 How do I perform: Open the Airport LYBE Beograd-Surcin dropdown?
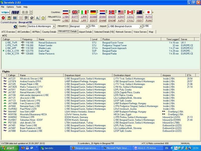tap(141, 26)
